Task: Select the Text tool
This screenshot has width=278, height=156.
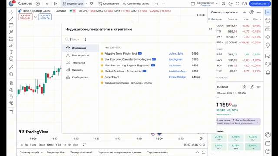Action: [x=11, y=52]
